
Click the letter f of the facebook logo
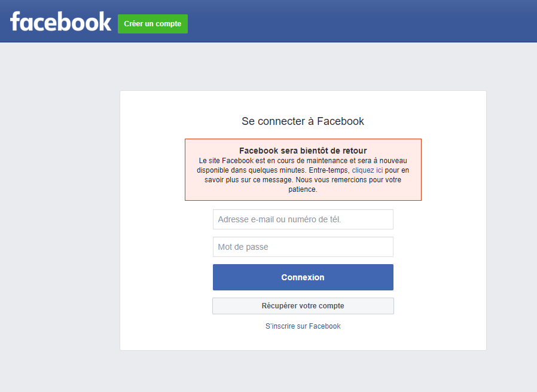pyautogui.click(x=16, y=22)
